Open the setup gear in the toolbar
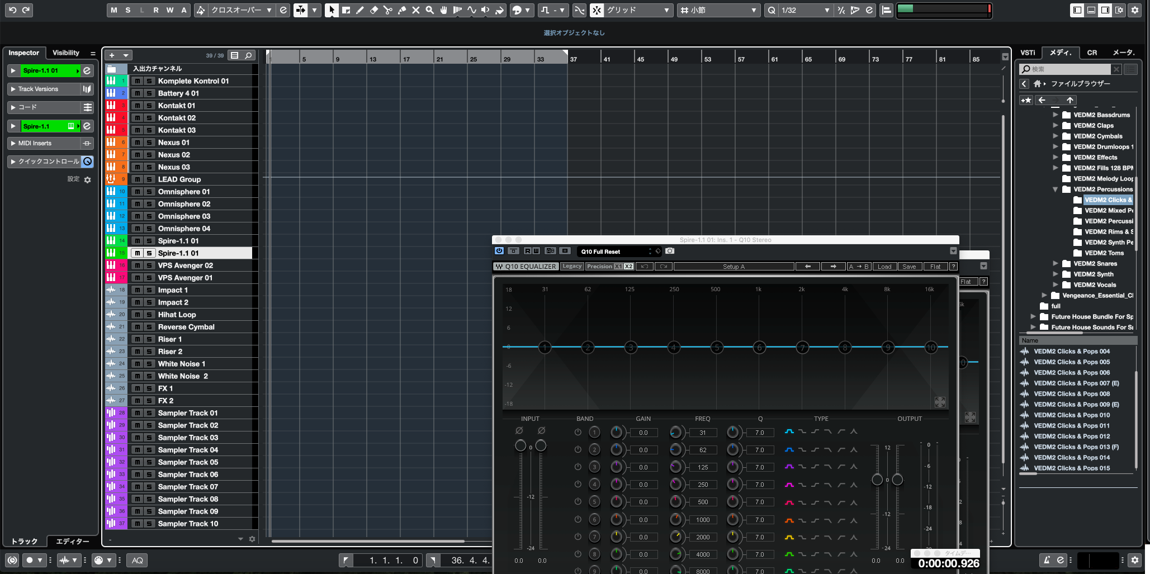 tap(1135, 10)
